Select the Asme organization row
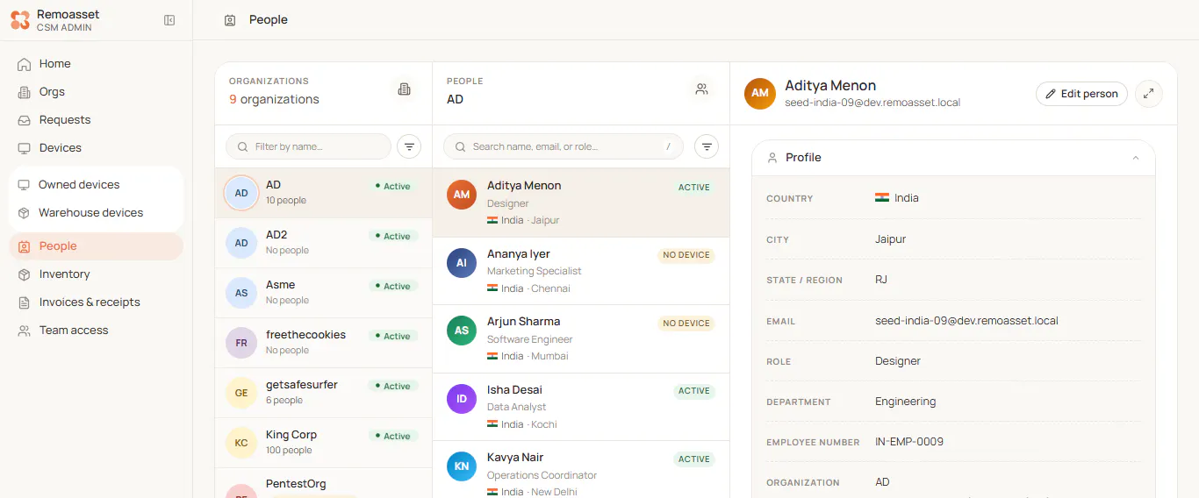Image resolution: width=1199 pixels, height=498 pixels. point(323,293)
